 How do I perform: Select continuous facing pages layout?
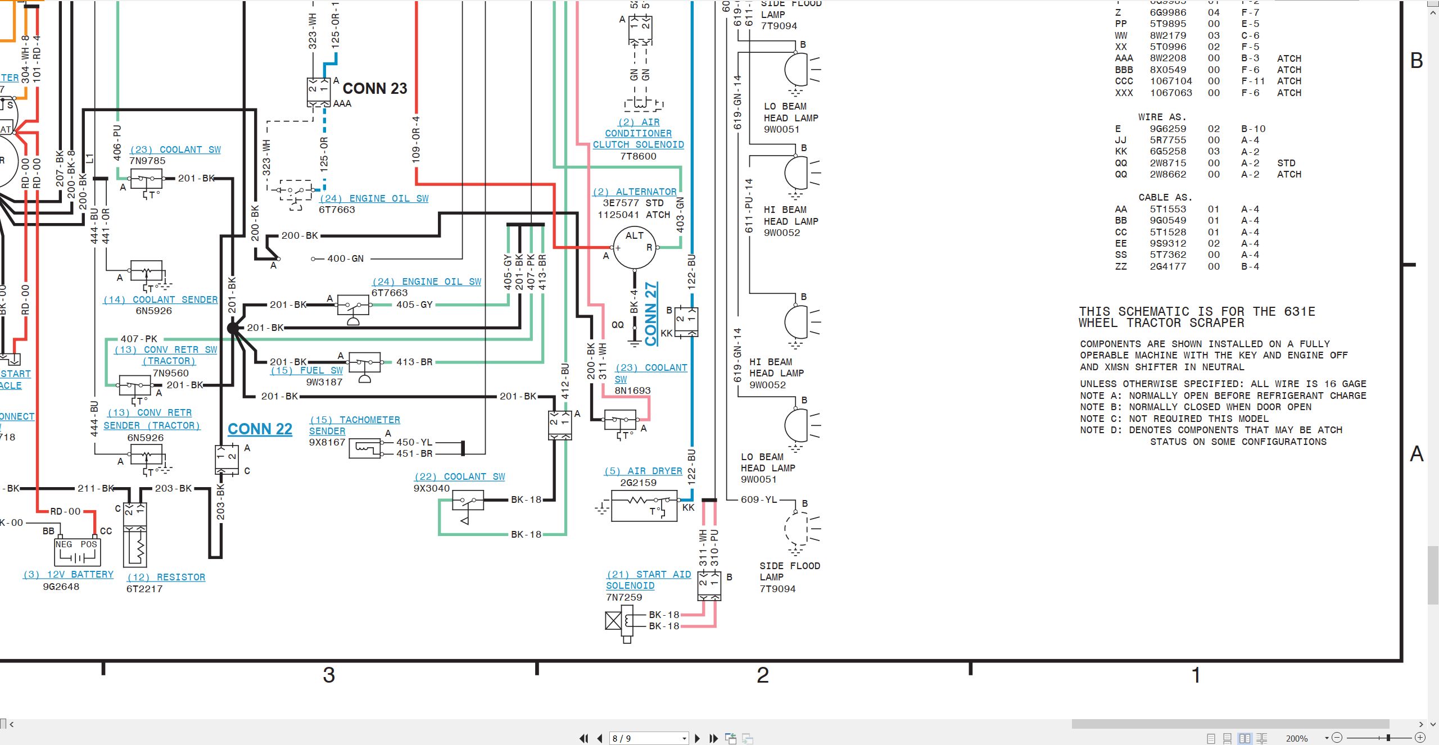pos(1262,738)
